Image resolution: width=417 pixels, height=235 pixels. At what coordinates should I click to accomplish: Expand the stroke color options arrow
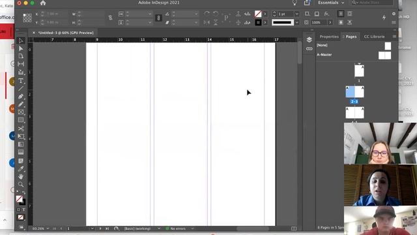[x=265, y=23]
